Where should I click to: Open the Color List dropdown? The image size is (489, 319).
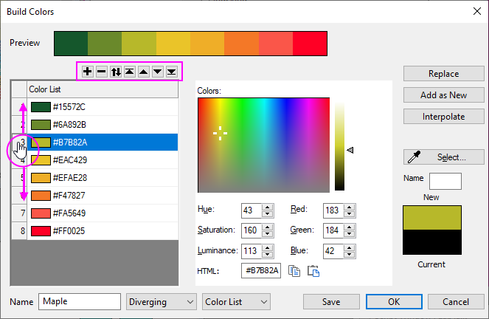pyautogui.click(x=236, y=301)
